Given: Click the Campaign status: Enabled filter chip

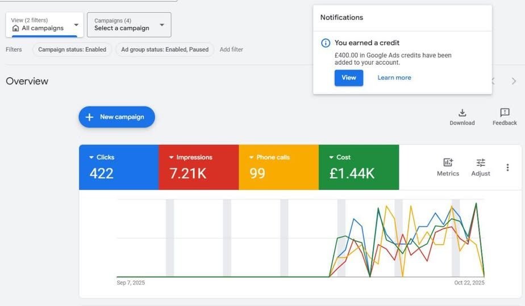Looking at the screenshot, I should tap(72, 49).
